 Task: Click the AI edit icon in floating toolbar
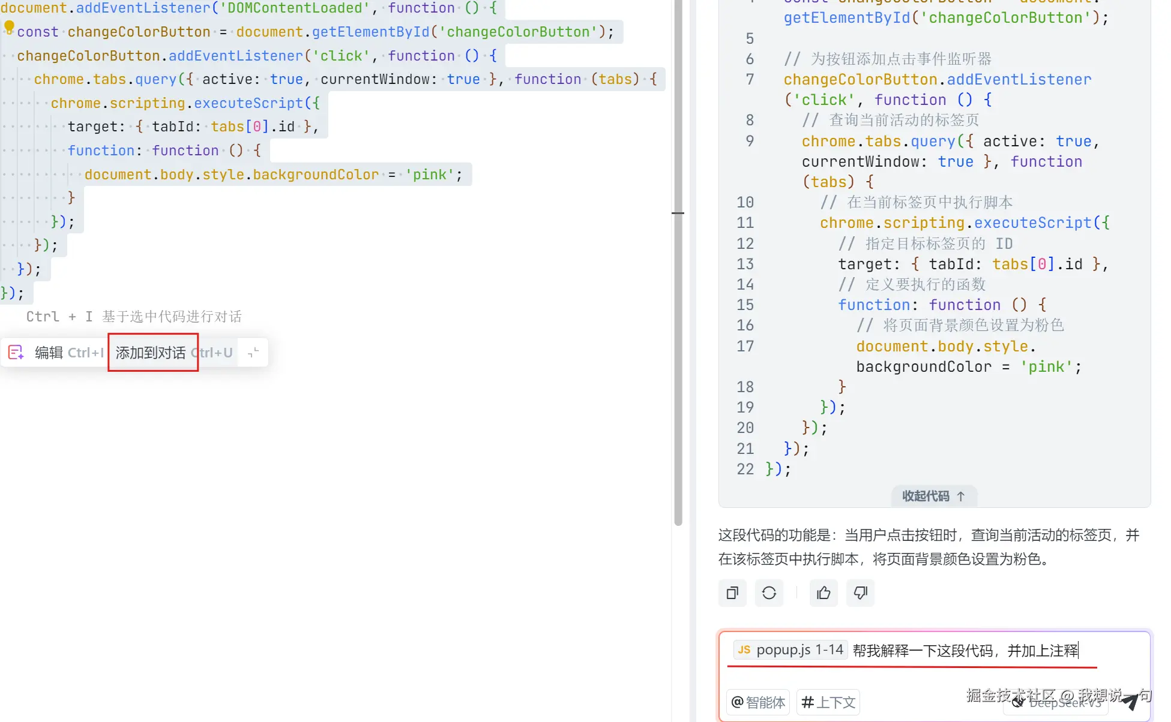16,353
